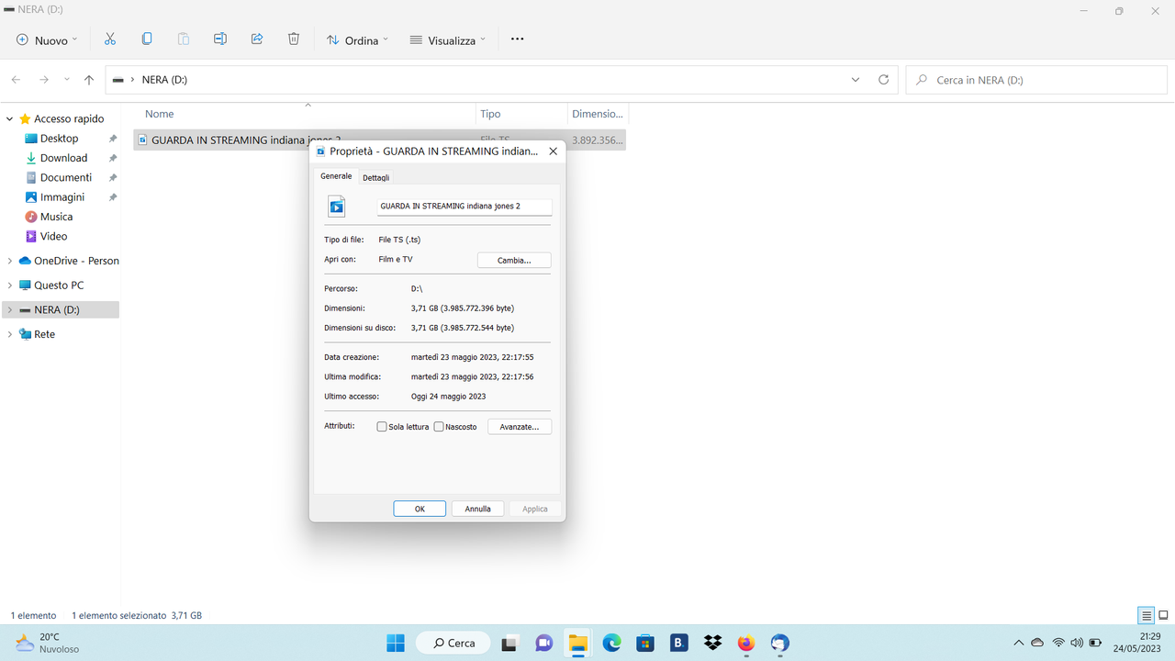The width and height of the screenshot is (1175, 661).
Task: Click the Cambia... button
Action: [x=514, y=261]
